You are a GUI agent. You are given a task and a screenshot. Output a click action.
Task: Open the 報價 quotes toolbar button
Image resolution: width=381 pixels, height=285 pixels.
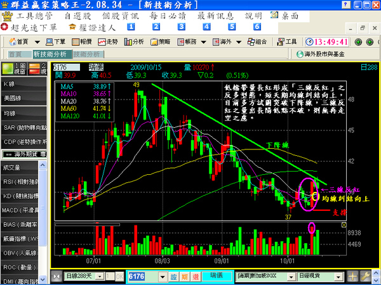(82, 42)
